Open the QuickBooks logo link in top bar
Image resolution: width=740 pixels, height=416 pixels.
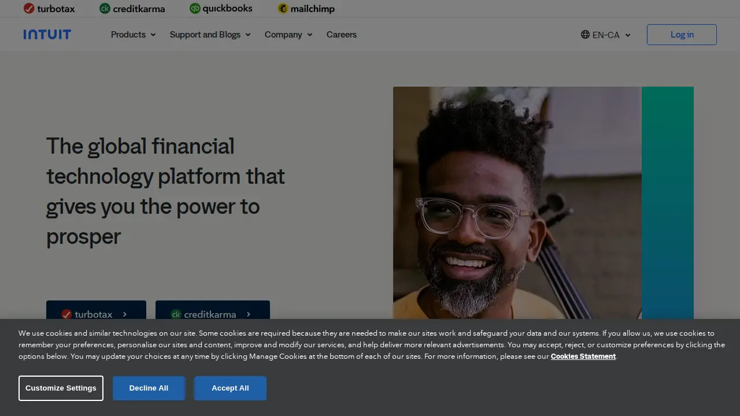coord(221,9)
